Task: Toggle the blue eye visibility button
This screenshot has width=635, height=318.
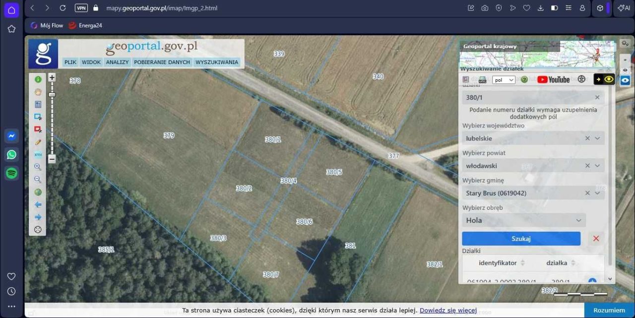Action: pos(625,80)
